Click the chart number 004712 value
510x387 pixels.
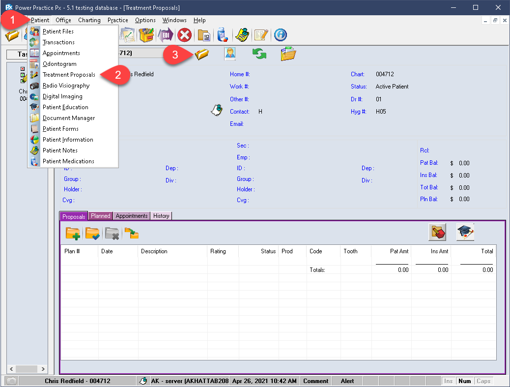coord(385,74)
